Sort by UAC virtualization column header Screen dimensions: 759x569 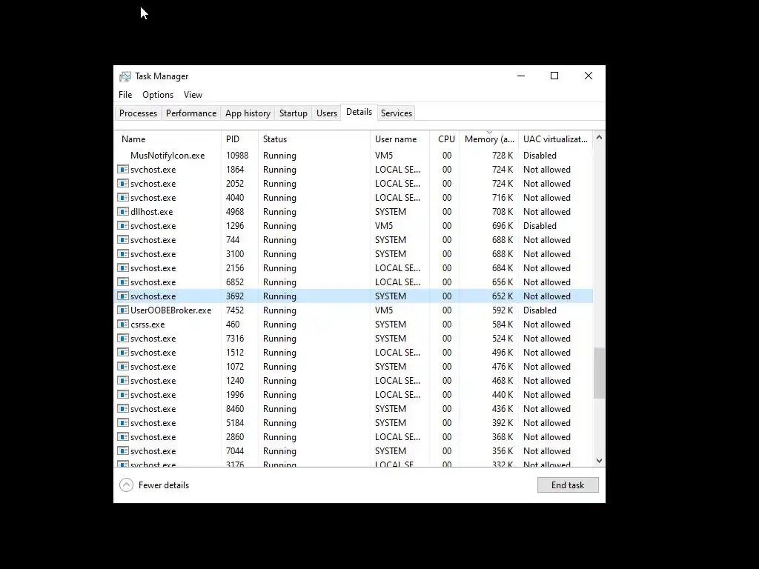tap(556, 139)
